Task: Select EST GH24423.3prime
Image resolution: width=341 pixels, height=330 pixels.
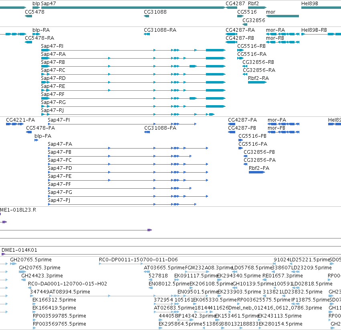Action: pos(42,276)
